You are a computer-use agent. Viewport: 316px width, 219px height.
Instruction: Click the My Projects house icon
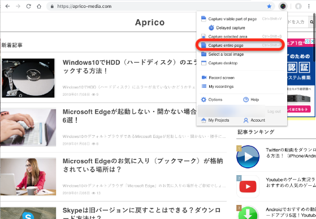tap(204, 120)
